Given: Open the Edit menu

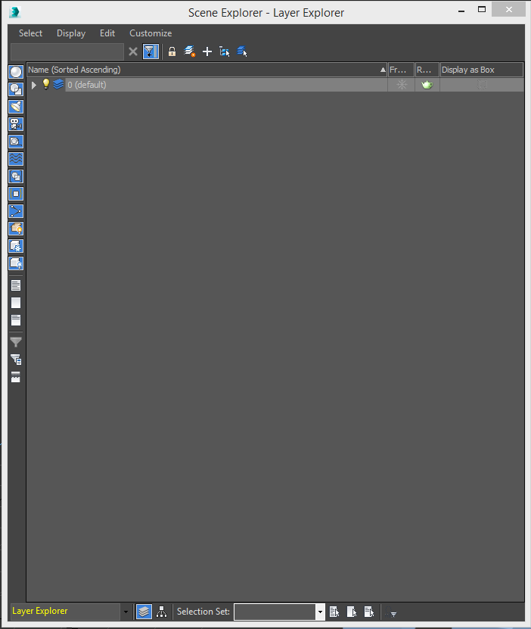Looking at the screenshot, I should coord(107,33).
